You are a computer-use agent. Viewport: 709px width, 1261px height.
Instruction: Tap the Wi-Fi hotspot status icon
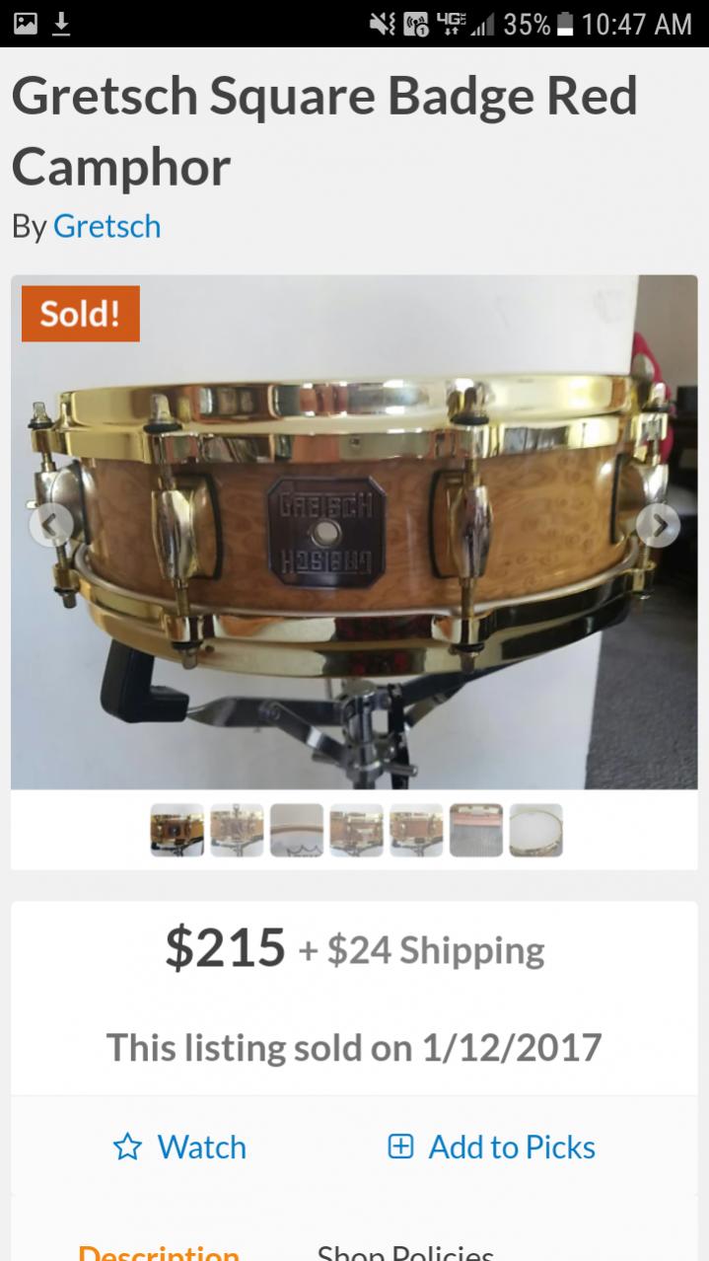tap(416, 24)
